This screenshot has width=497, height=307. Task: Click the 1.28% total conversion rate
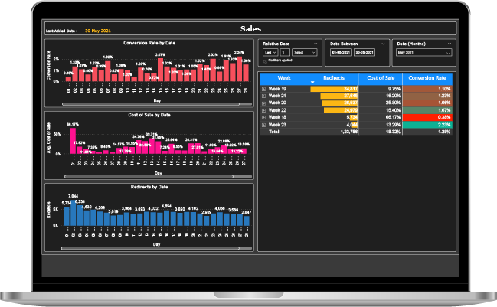coord(444,132)
